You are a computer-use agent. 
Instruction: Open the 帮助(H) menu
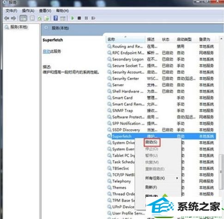click(62, 11)
